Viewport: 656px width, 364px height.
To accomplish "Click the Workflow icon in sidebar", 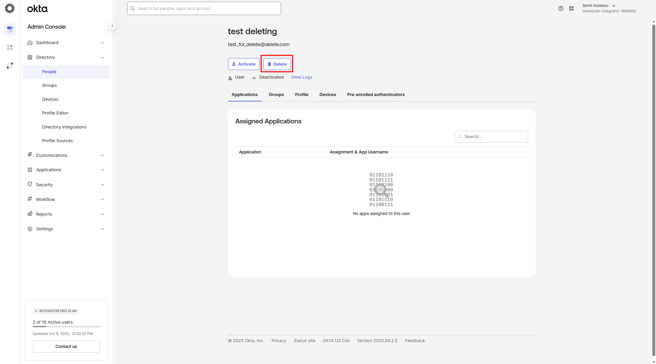I will click(30, 199).
